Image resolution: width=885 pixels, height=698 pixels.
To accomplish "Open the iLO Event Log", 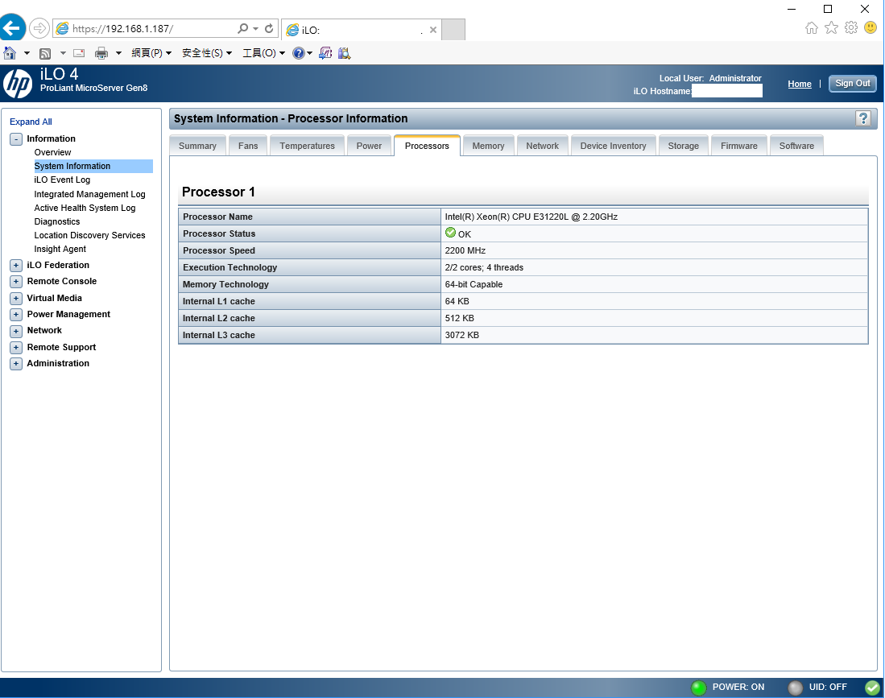I will (x=62, y=180).
